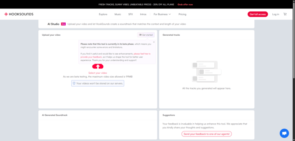Click the Beta badge next to AI Studio
The image size is (295, 141).
coord(63,24)
